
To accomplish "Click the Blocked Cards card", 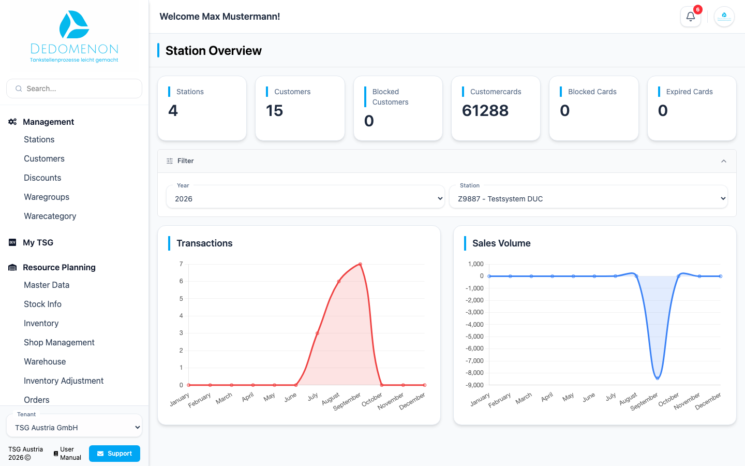I will point(594,108).
